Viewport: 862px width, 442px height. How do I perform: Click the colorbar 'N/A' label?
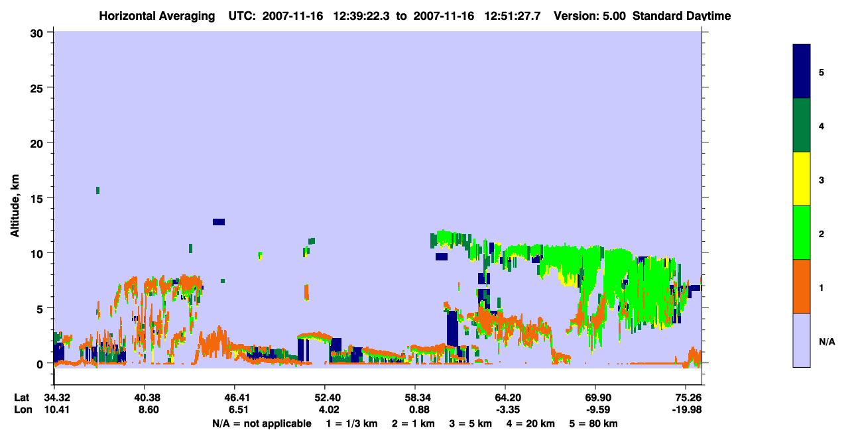(827, 341)
